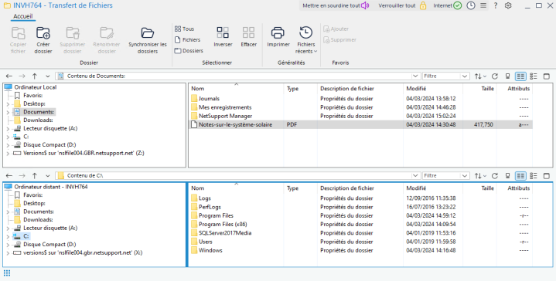Go back in the remote pane navigation
This screenshot has height=281, width=556.
(9, 176)
